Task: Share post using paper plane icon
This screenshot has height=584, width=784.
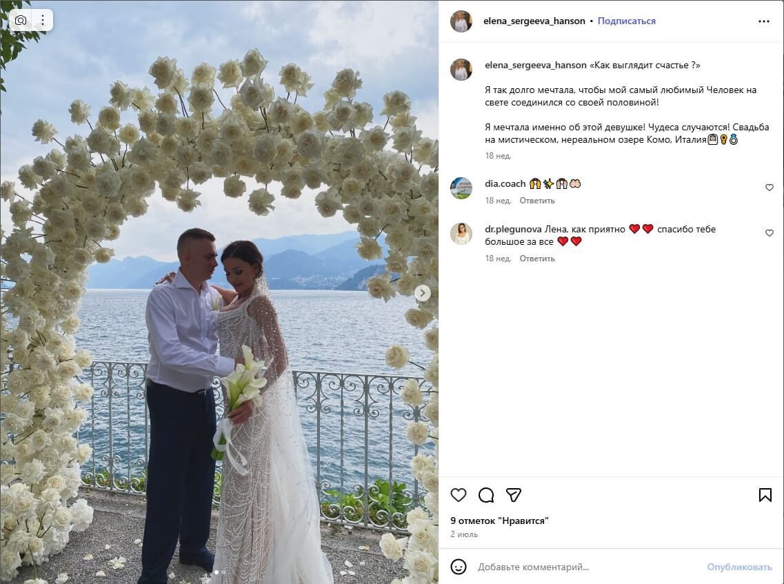Action: (x=514, y=495)
